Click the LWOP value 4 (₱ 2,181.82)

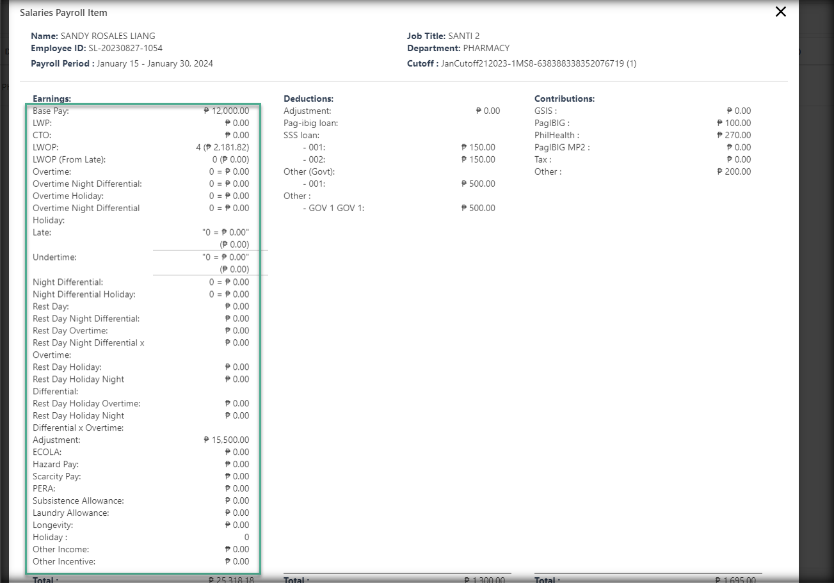[222, 147]
